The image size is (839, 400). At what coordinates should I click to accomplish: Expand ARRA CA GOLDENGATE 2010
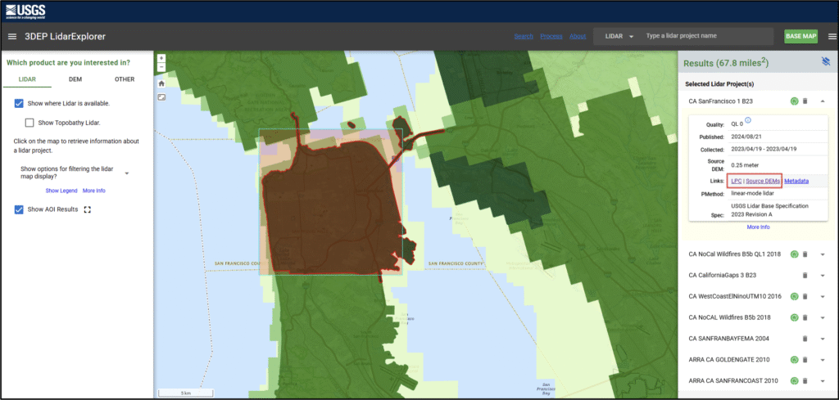coord(823,360)
